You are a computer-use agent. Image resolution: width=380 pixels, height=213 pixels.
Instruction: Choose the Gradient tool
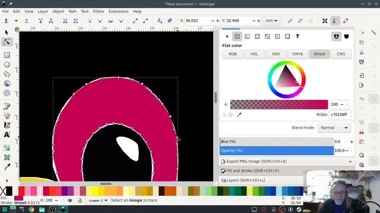coord(7,148)
